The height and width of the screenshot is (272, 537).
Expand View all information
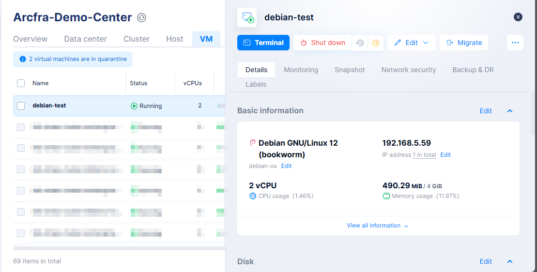[378, 226]
